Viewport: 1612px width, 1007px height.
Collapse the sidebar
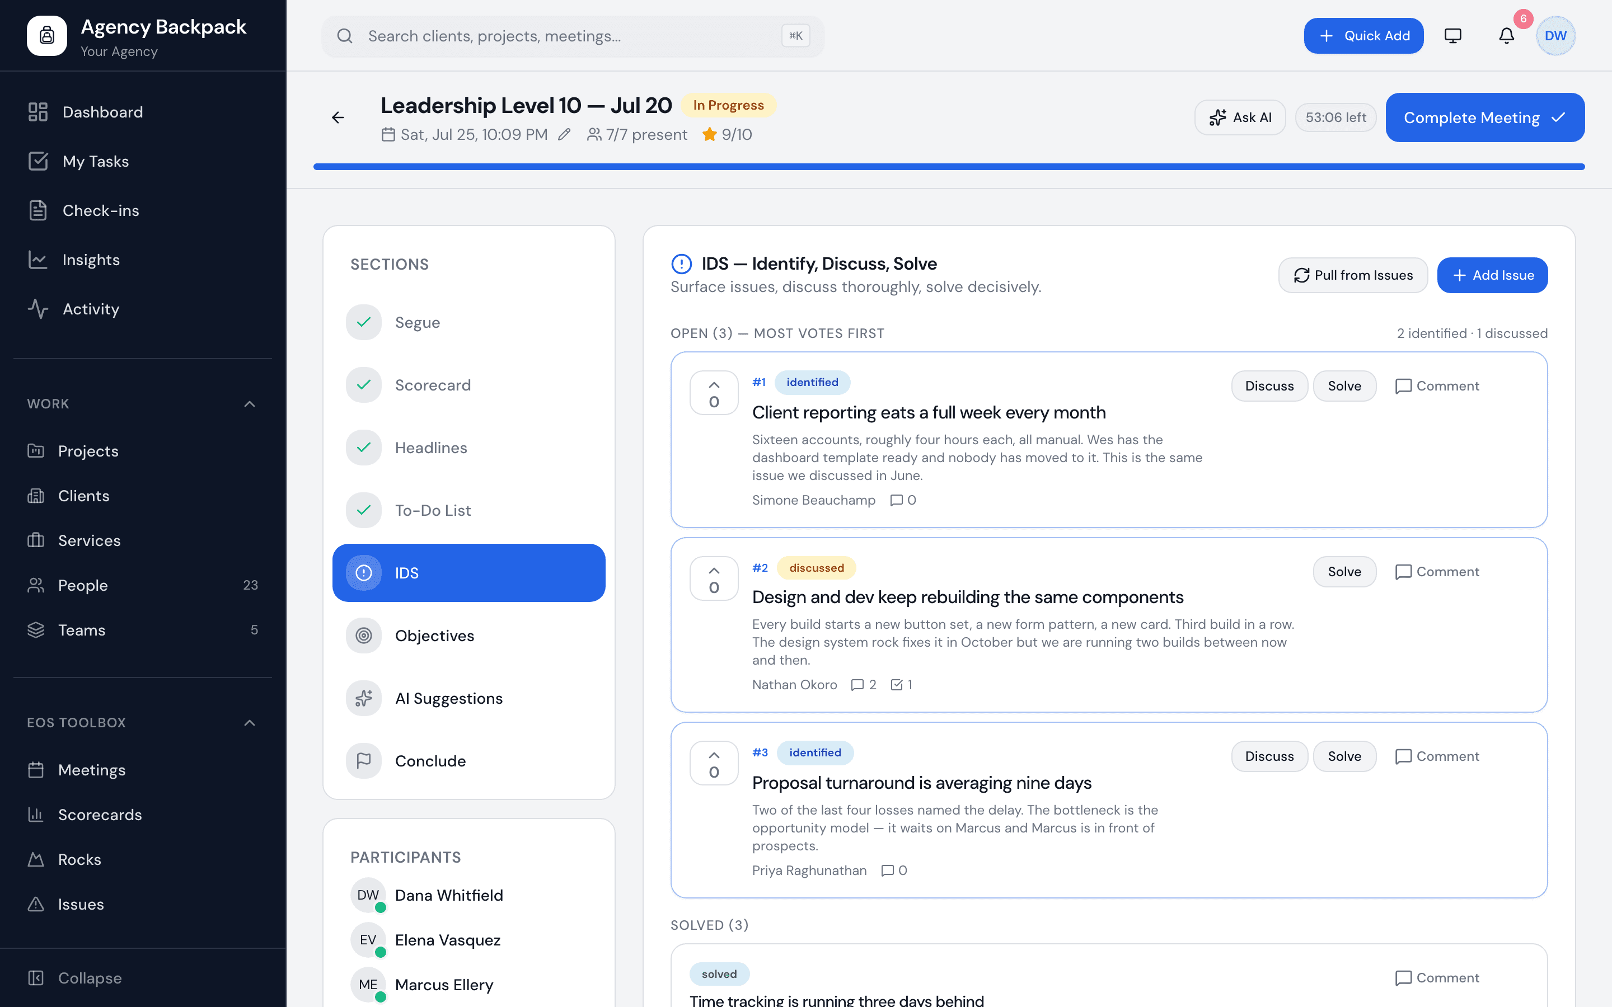(75, 978)
